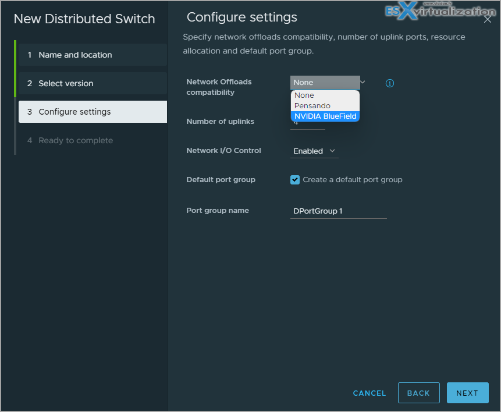Image resolution: width=501 pixels, height=412 pixels.
Task: Toggle the Create a default port group checkbox
Action: point(295,180)
